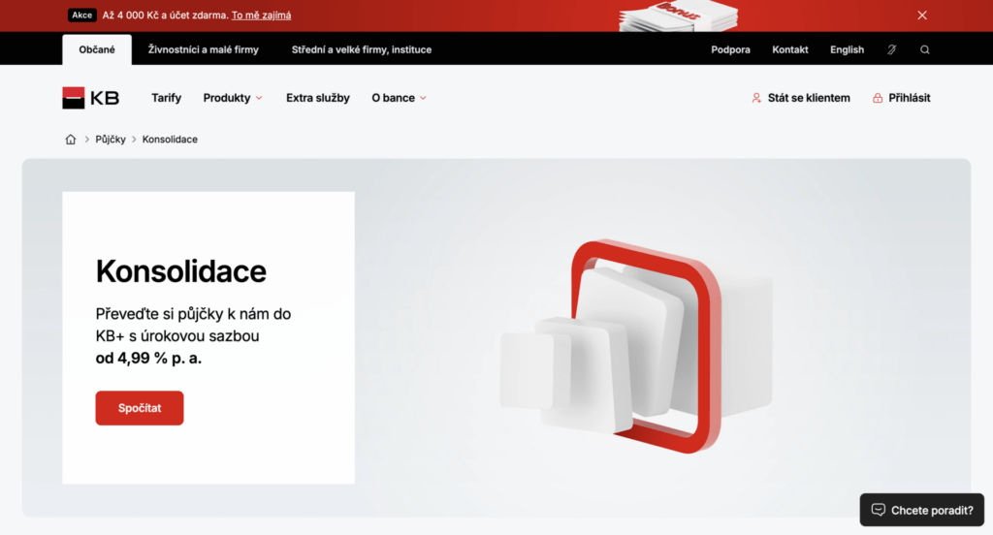Switch language to English

pos(847,49)
